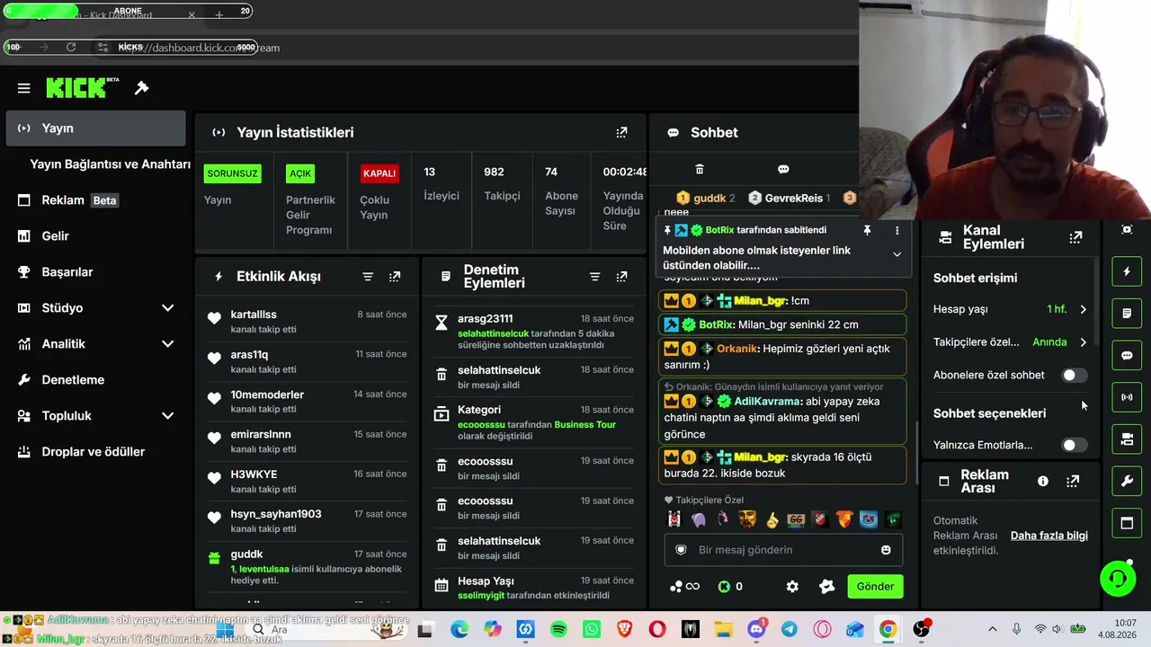Open Başarılar page

point(95,272)
